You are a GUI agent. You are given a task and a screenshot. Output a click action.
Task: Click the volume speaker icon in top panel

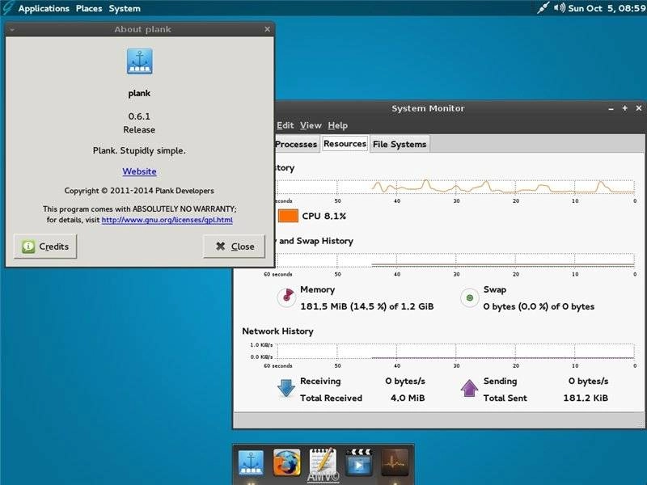560,8
